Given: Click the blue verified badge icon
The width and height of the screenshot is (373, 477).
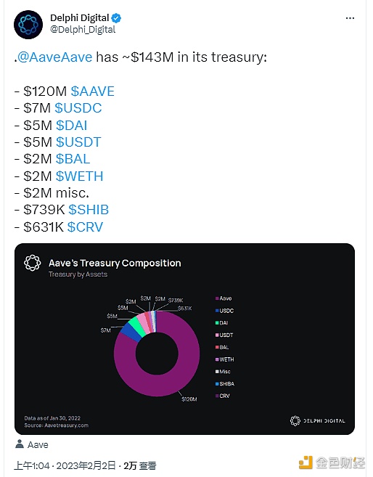Looking at the screenshot, I should point(116,18).
